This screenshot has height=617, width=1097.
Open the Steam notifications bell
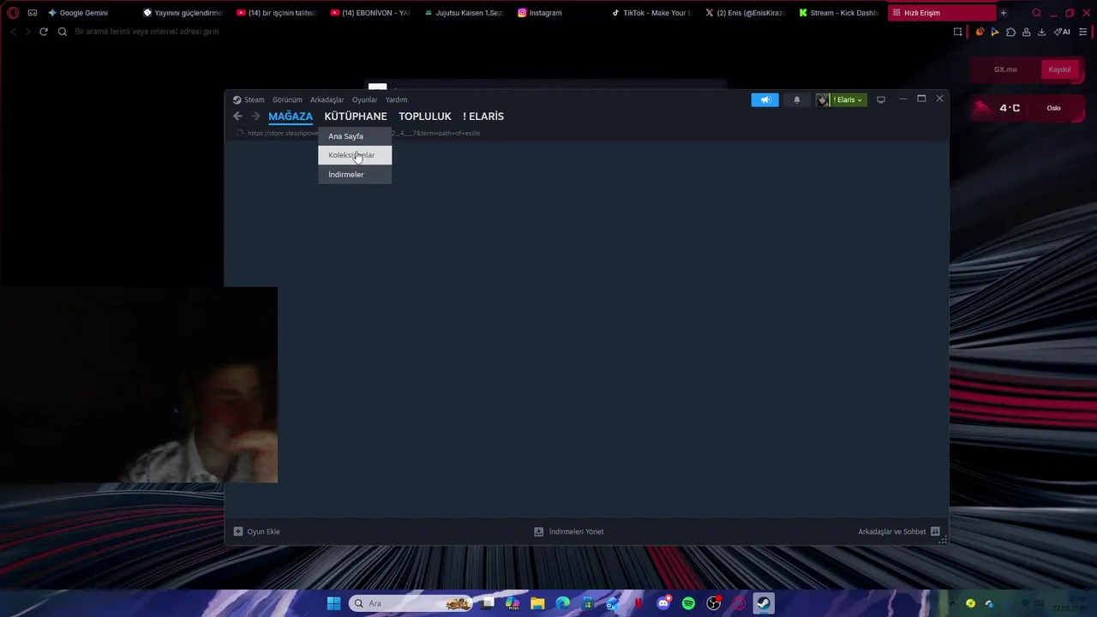point(796,99)
